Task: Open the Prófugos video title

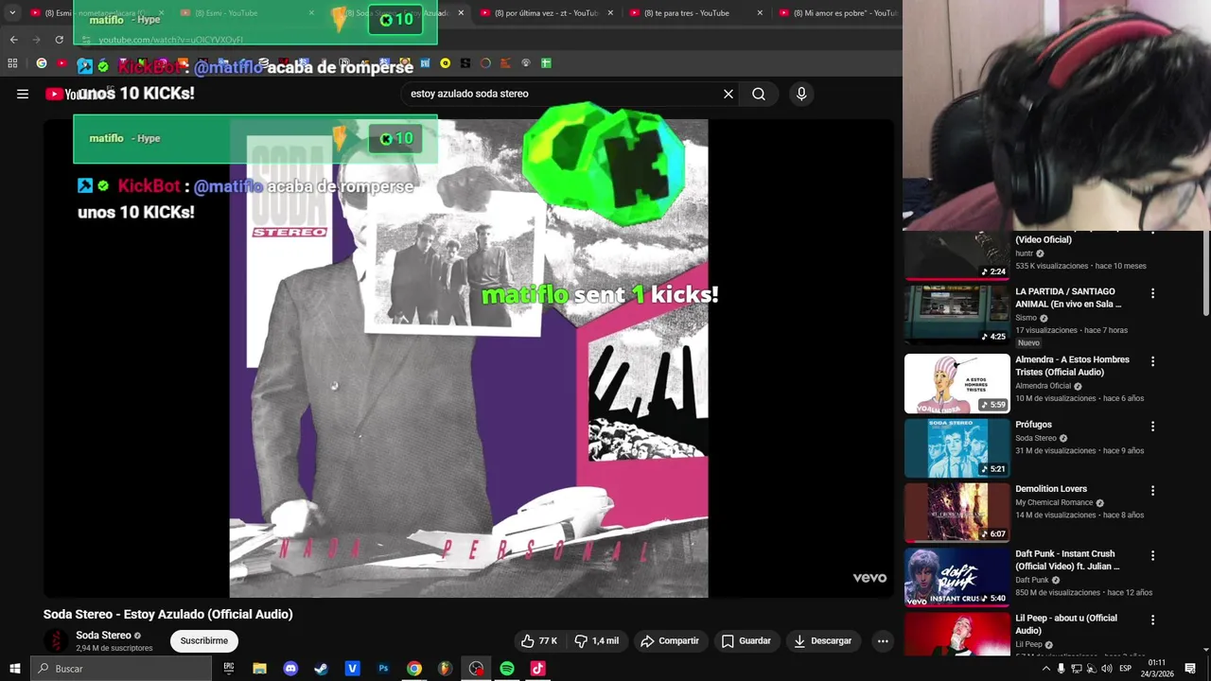Action: 1033,425
